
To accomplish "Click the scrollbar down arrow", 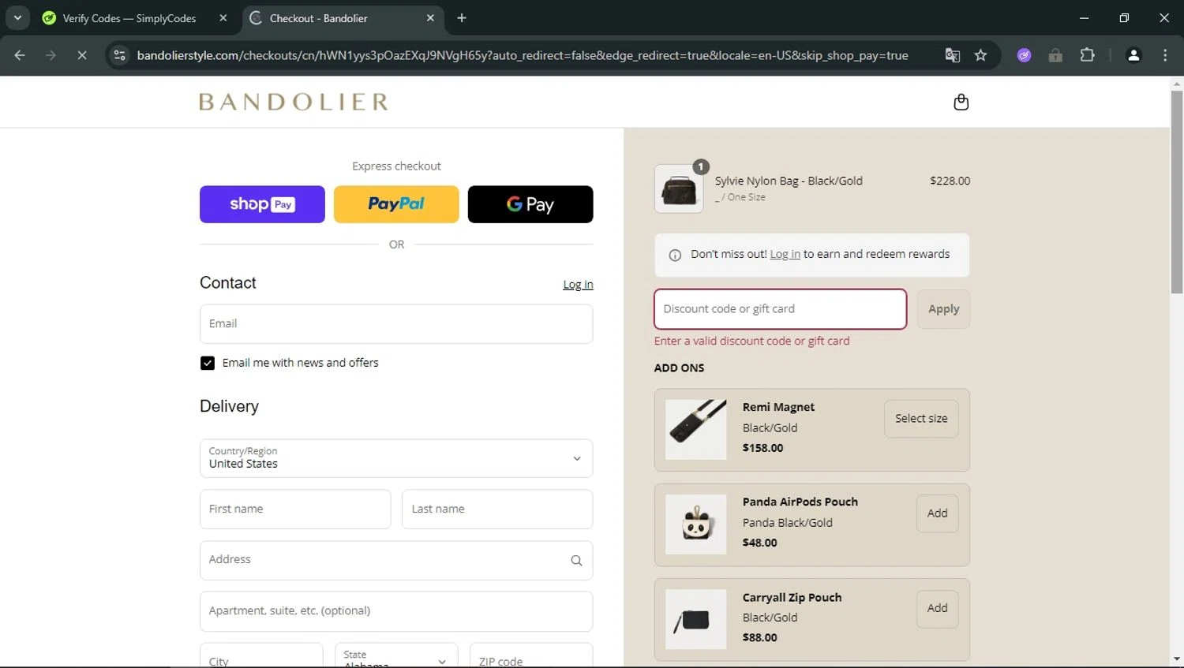I will [1177, 659].
